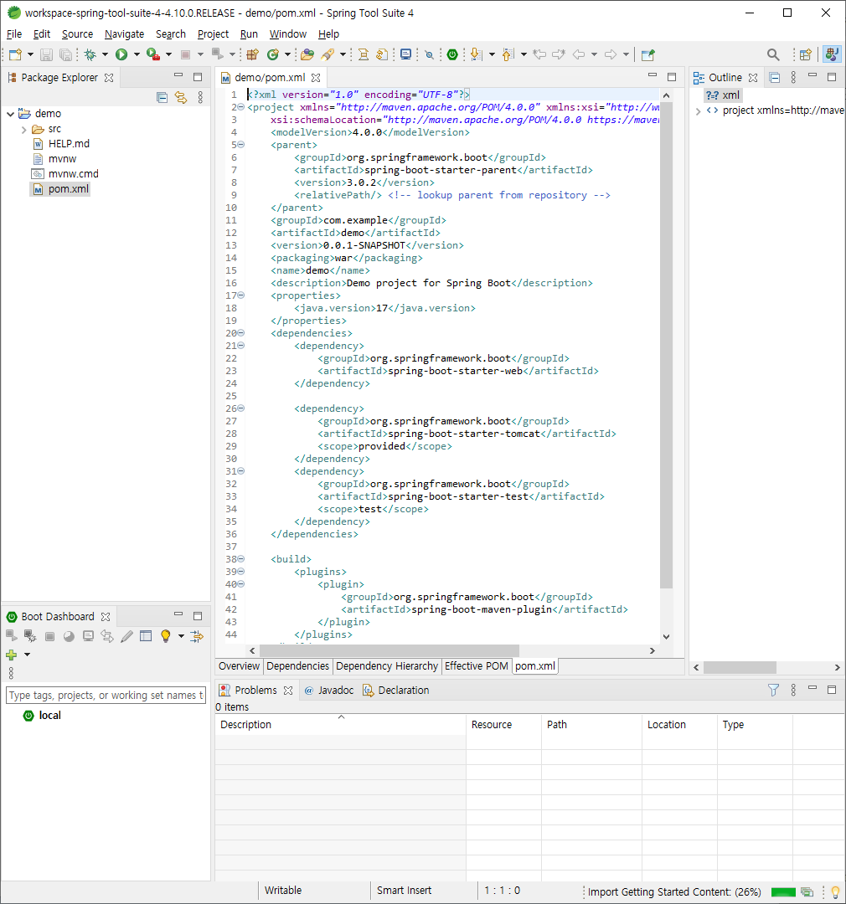Expand the src folder node
The width and height of the screenshot is (846, 904).
coord(23,129)
